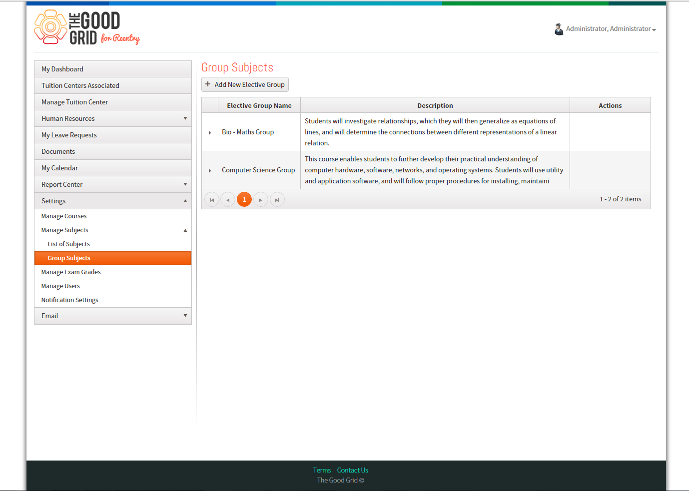Go to the last page in pager
Viewport: 689px width, 491px height.
(x=277, y=200)
